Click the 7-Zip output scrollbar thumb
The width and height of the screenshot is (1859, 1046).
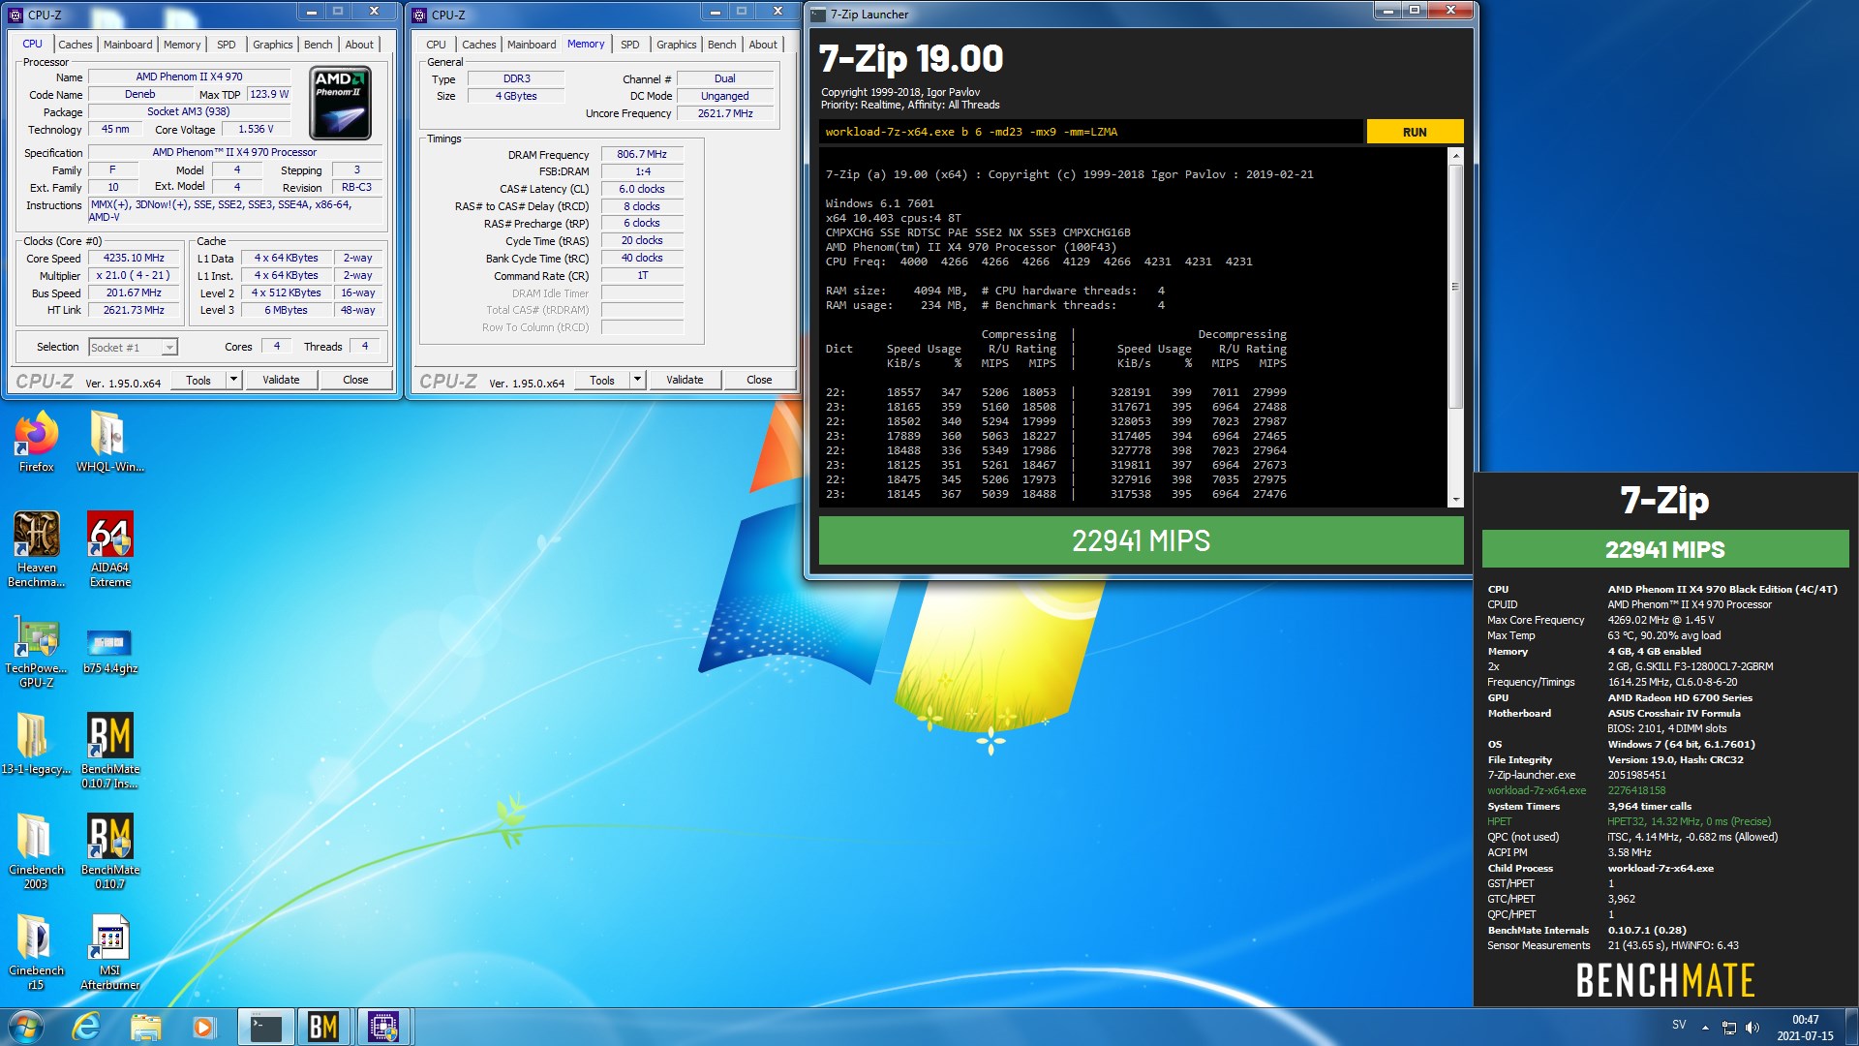tap(1455, 286)
